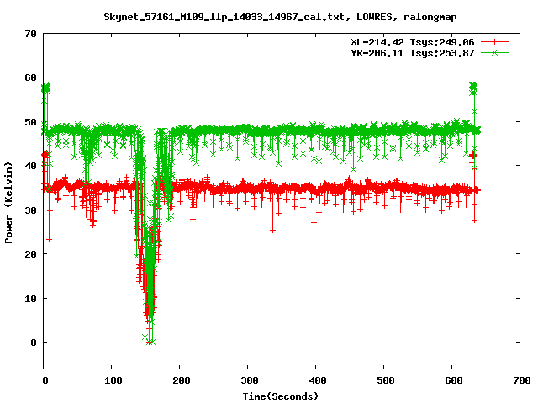Click the x-axis tick label 500
The height and width of the screenshot is (404, 538).
pyautogui.click(x=386, y=380)
